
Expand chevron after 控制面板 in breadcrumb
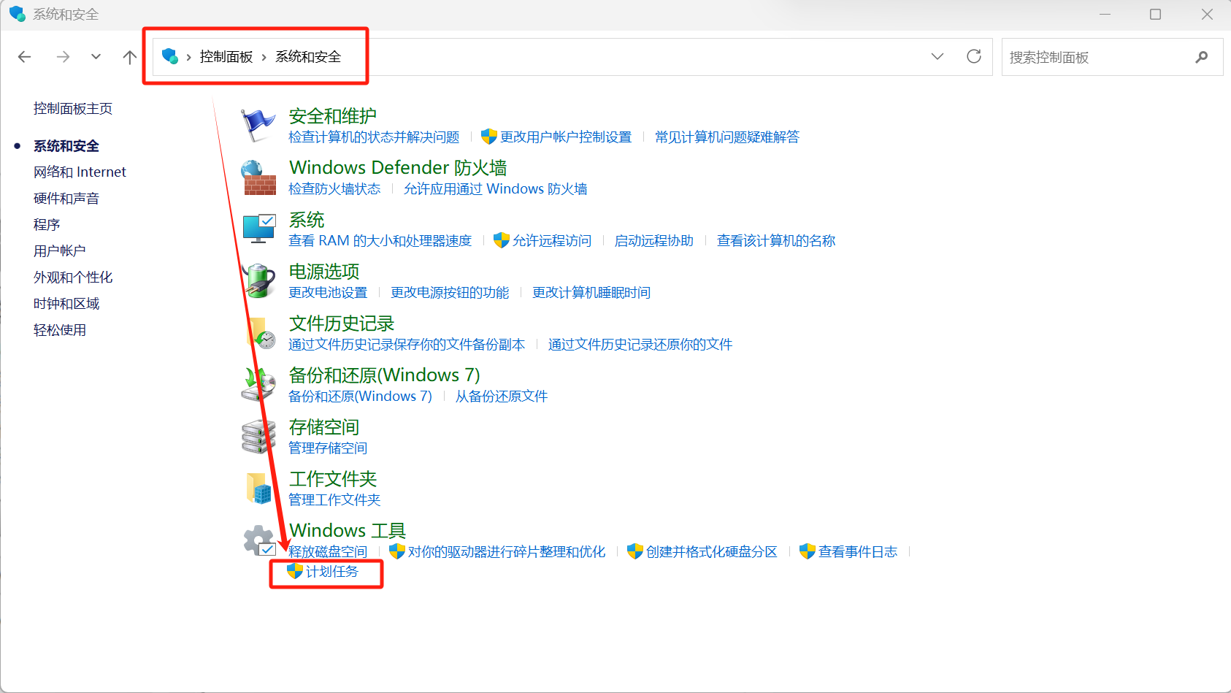click(x=264, y=57)
